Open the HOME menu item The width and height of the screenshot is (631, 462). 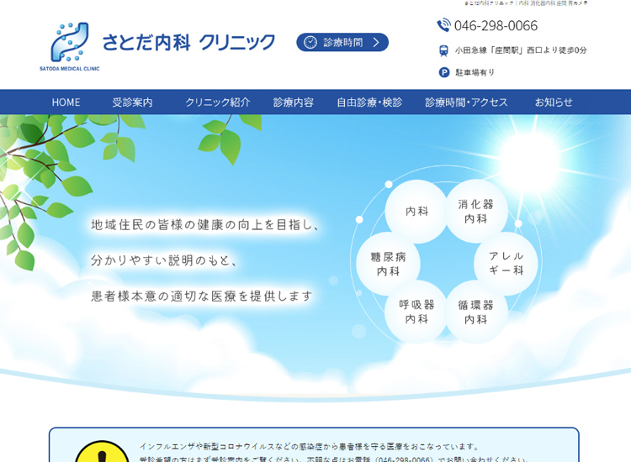tap(66, 102)
